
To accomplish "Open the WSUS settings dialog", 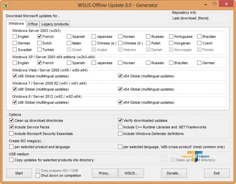I will click(131, 173).
